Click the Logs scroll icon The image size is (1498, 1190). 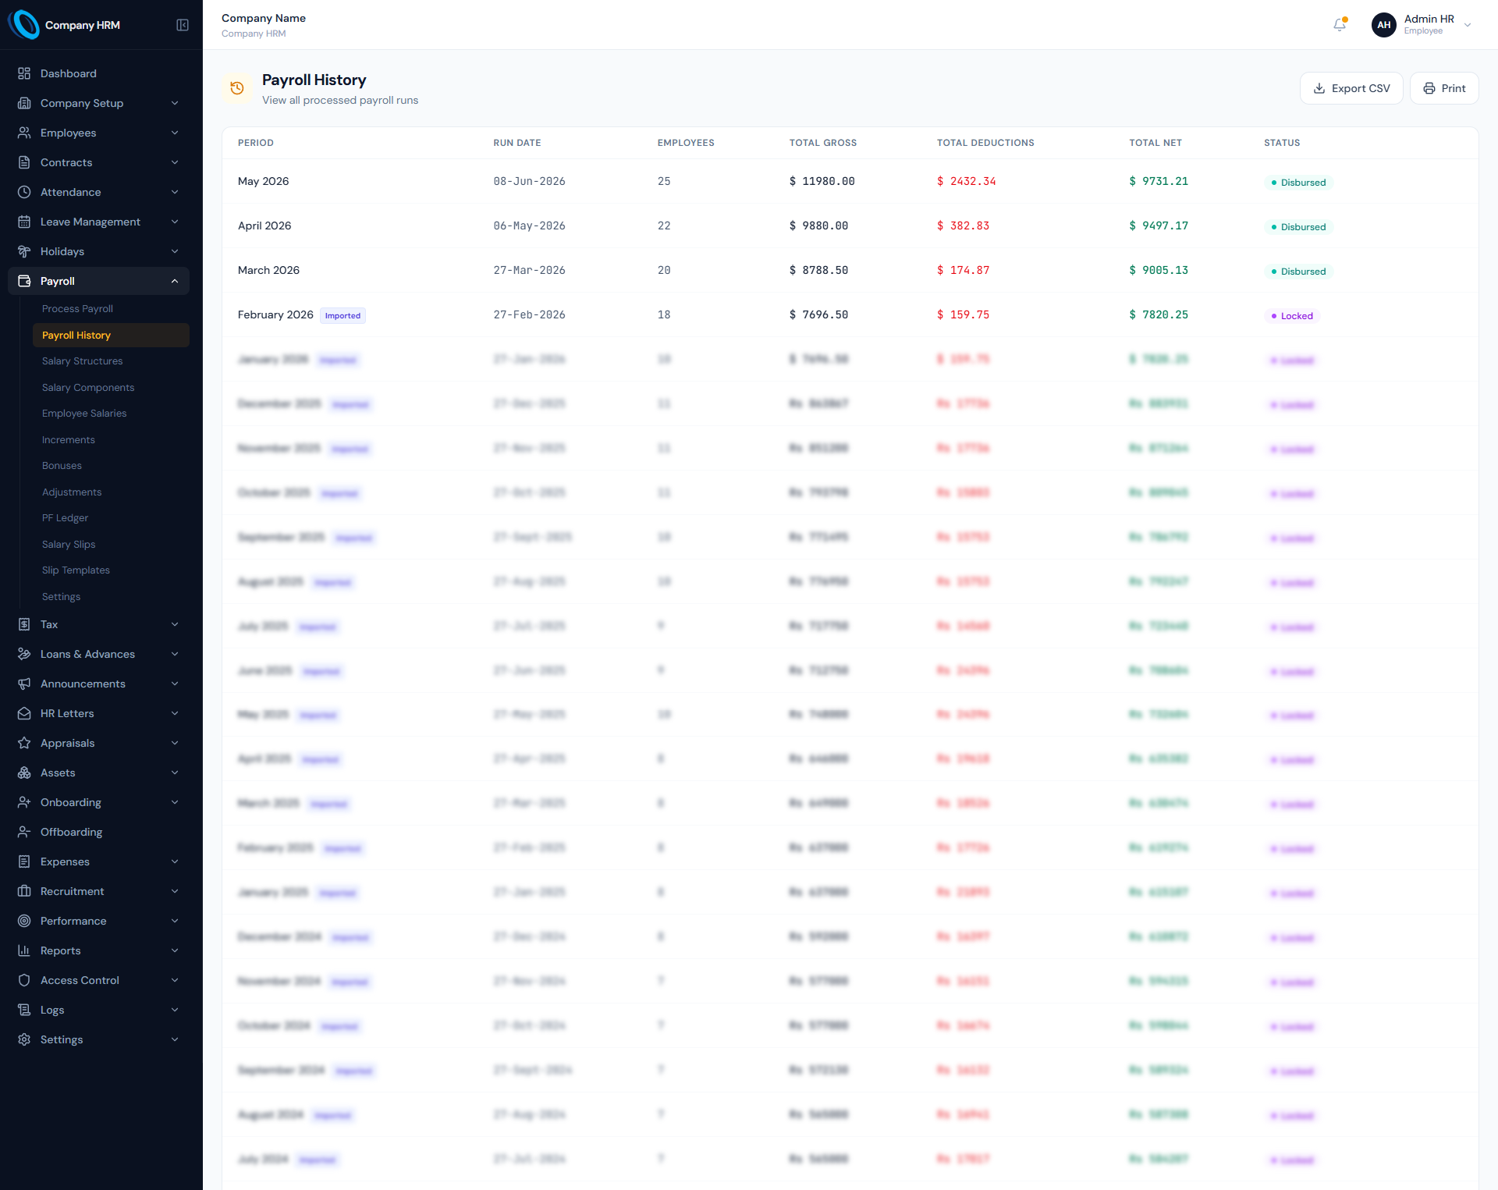coord(24,1010)
